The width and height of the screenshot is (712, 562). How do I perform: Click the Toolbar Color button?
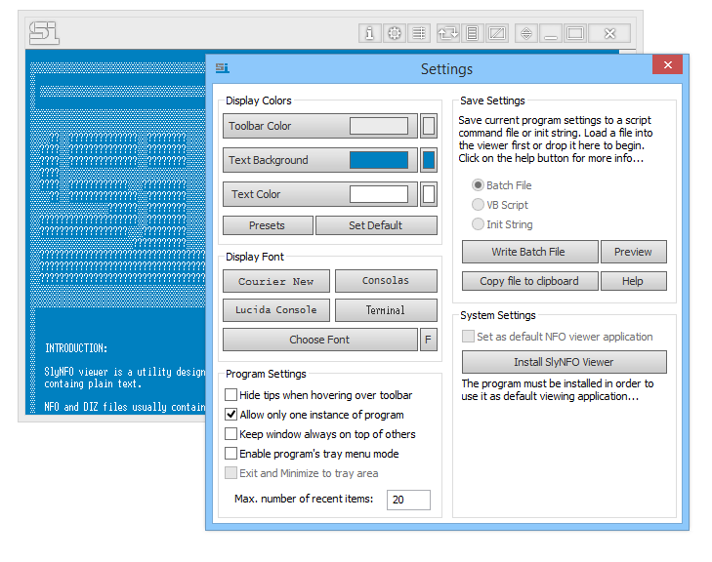[x=320, y=126]
